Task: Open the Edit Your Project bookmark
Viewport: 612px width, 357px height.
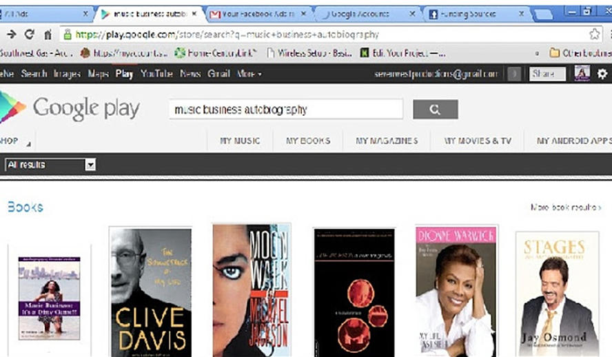Action: tap(402, 52)
